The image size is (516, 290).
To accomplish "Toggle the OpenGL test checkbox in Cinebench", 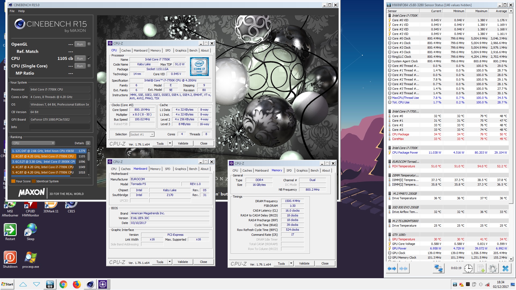I will click(89, 44).
